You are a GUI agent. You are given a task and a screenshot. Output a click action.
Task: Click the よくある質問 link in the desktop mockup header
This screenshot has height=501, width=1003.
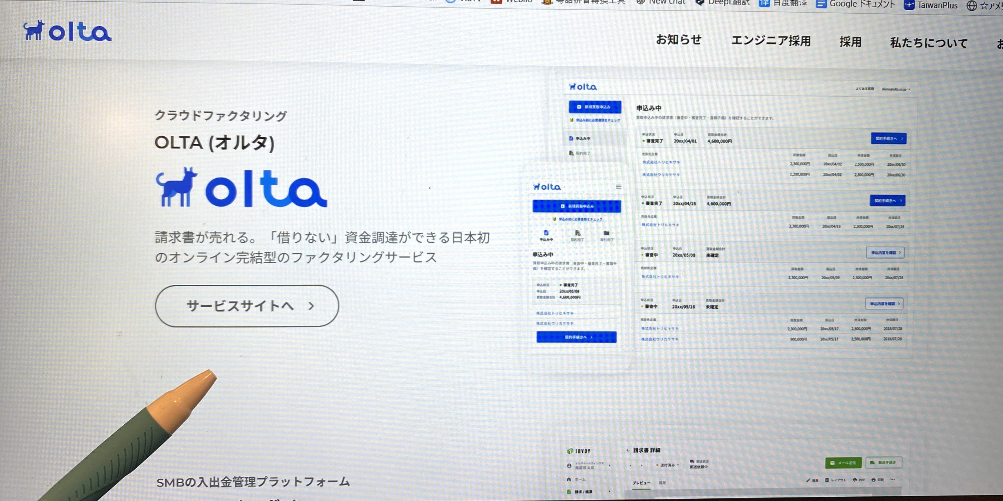(865, 89)
